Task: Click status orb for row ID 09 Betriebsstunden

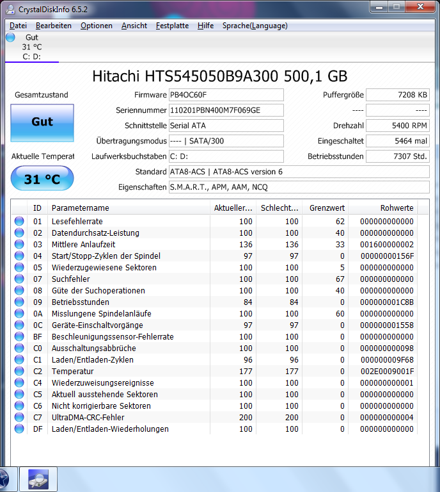Action: click(19, 302)
